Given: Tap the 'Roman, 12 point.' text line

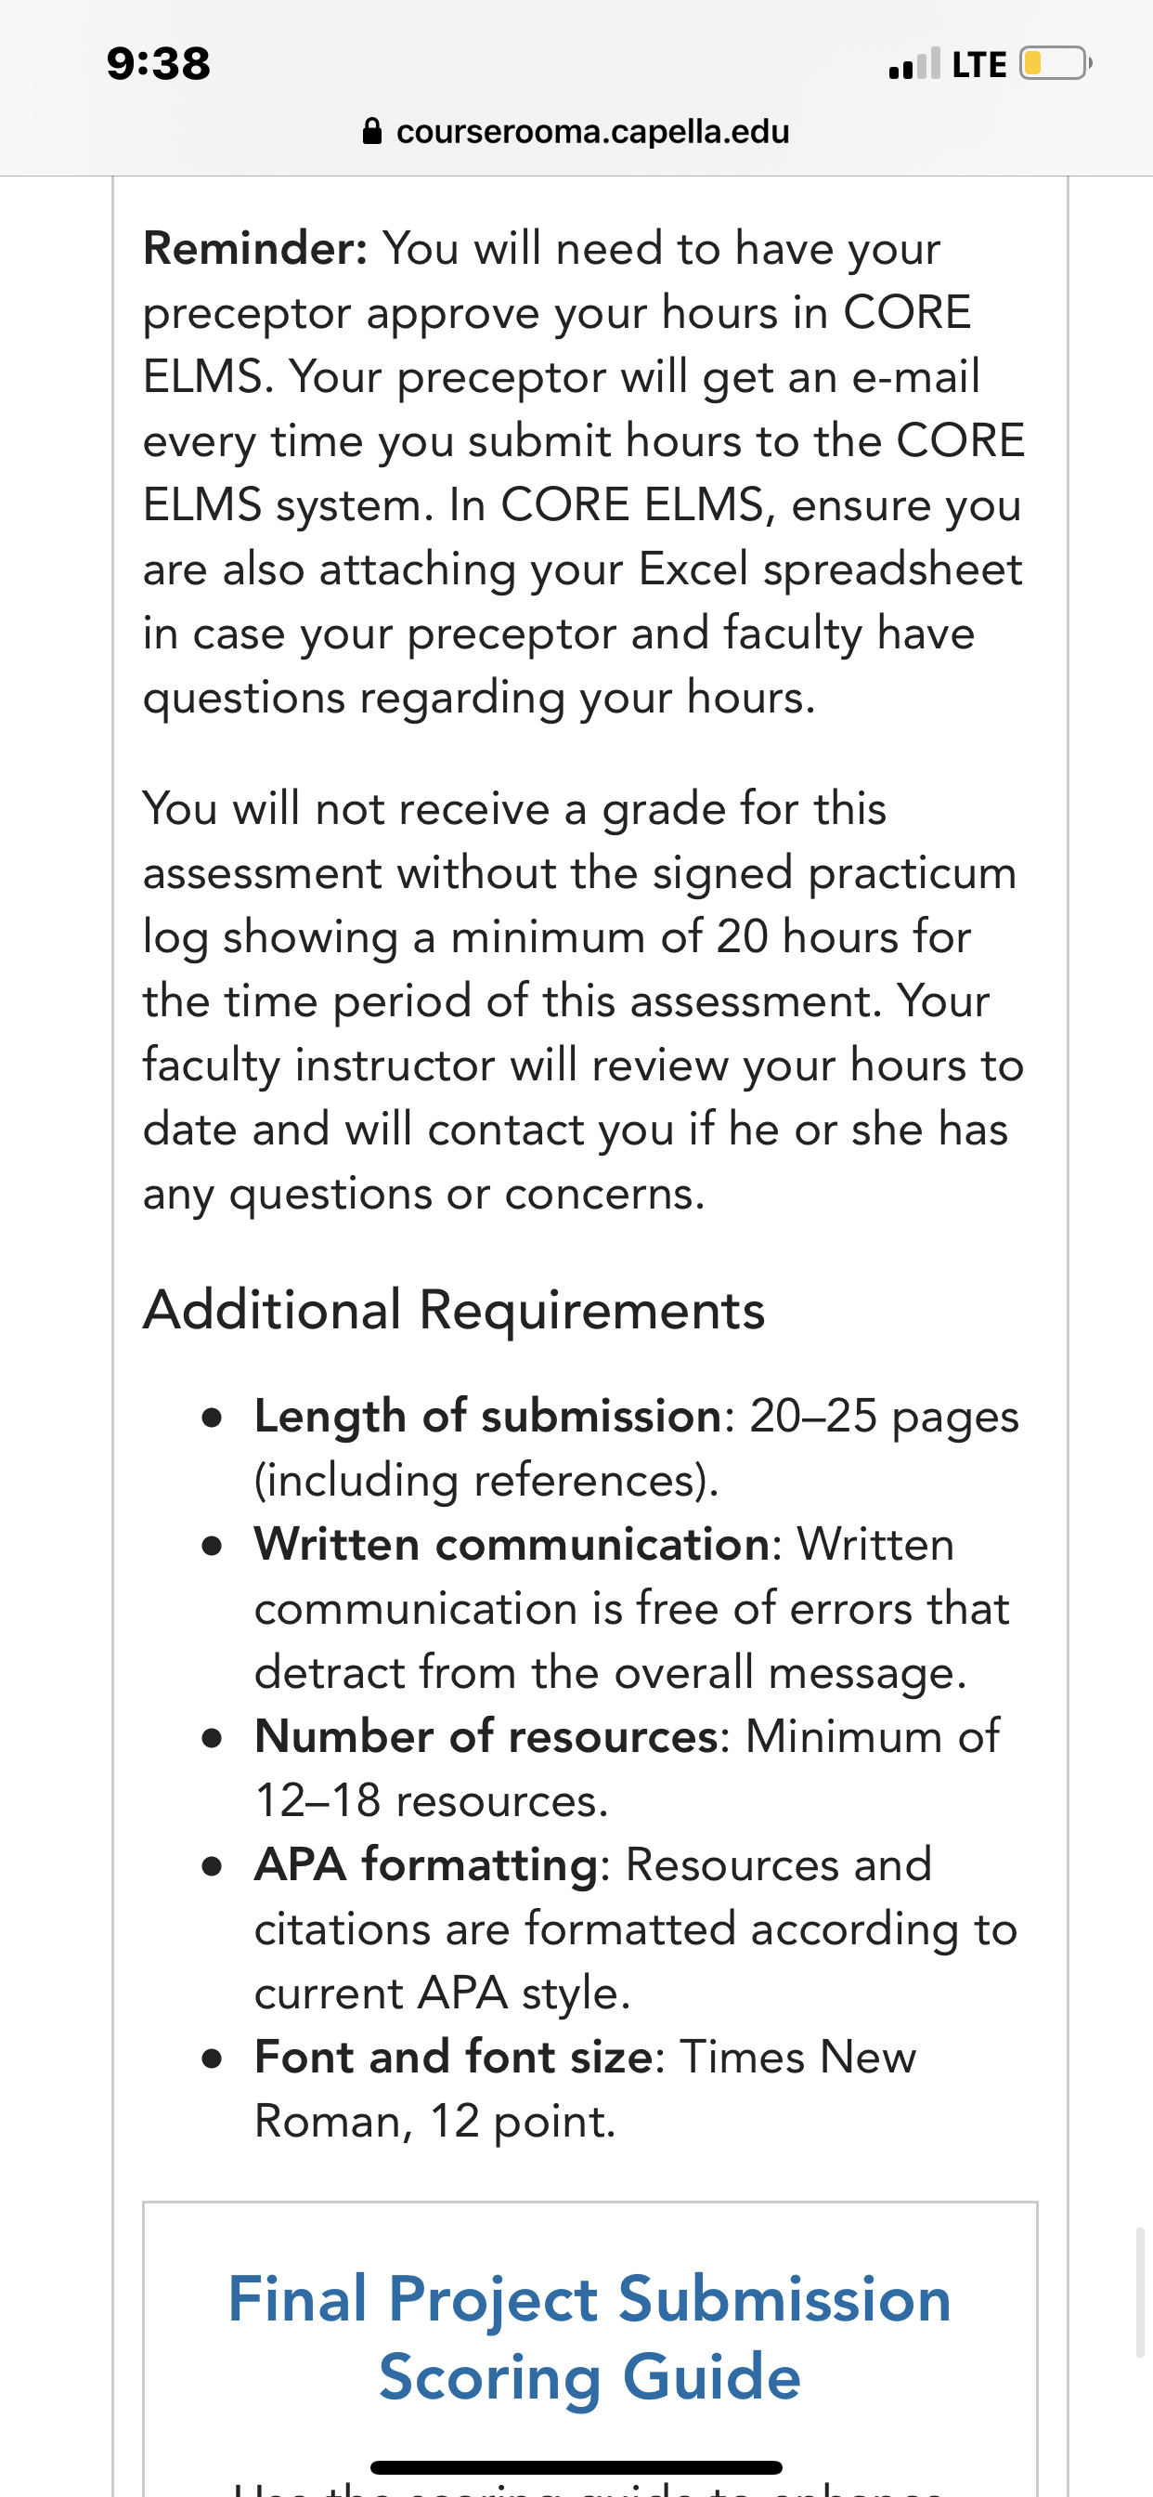Looking at the screenshot, I should [x=435, y=2120].
